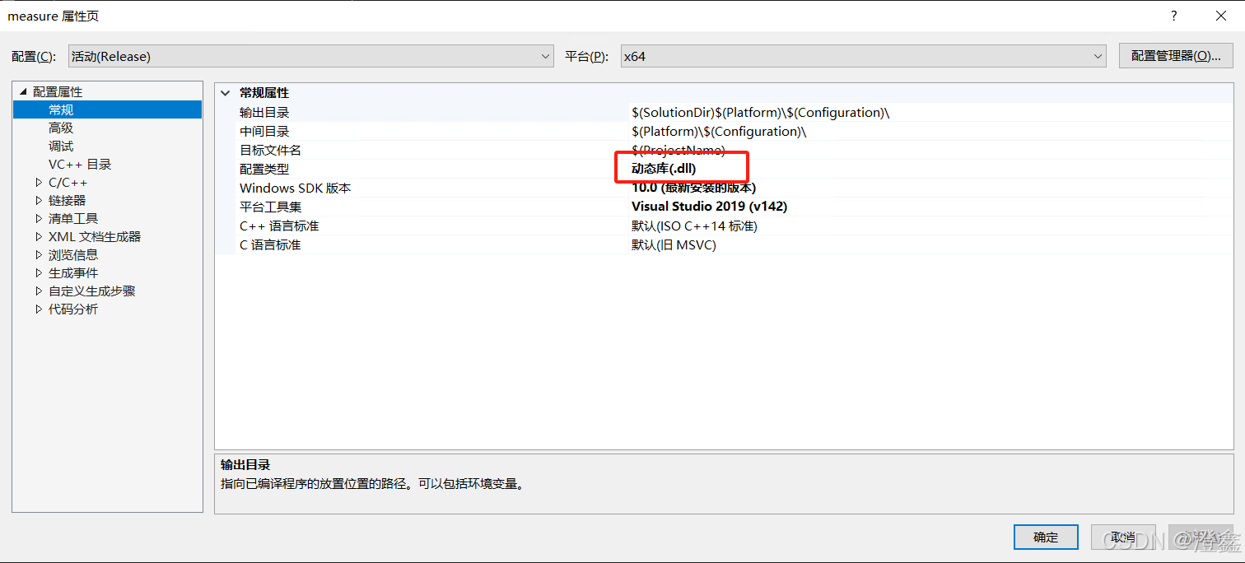Click the 默认(旧 MSVC) value
Viewport: 1245px width, 563px height.
[674, 244]
